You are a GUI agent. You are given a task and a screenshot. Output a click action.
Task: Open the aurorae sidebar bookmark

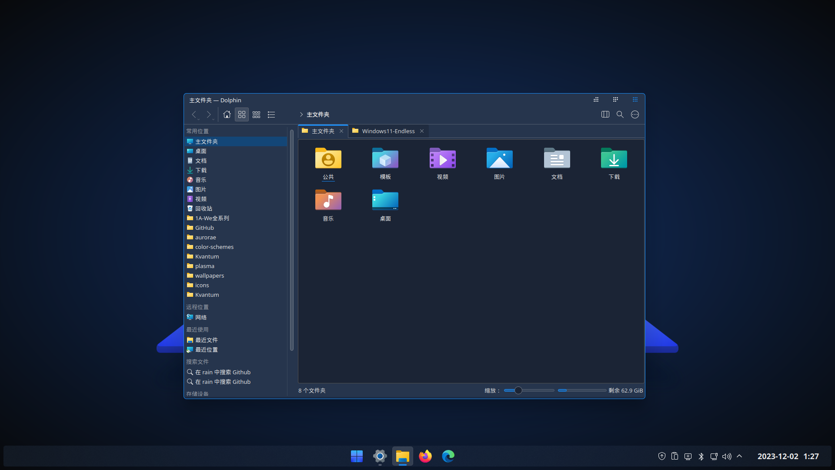point(236,237)
